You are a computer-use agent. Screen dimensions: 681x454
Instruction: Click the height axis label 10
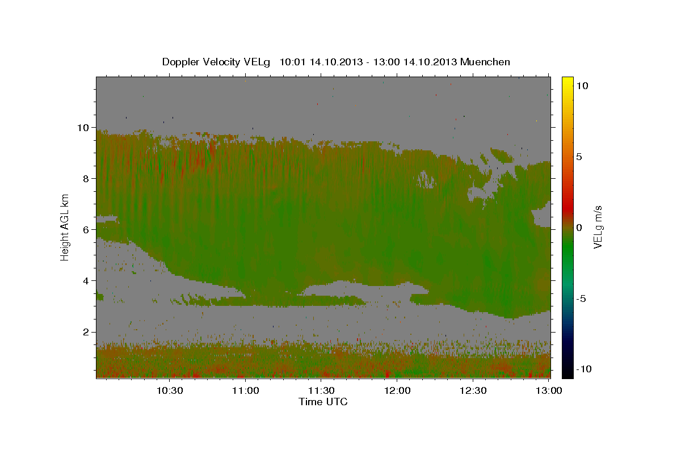pyautogui.click(x=85, y=127)
